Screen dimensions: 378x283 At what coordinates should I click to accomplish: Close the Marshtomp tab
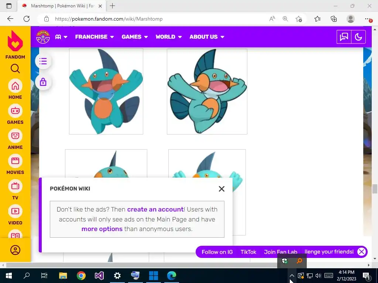(x=100, y=6)
